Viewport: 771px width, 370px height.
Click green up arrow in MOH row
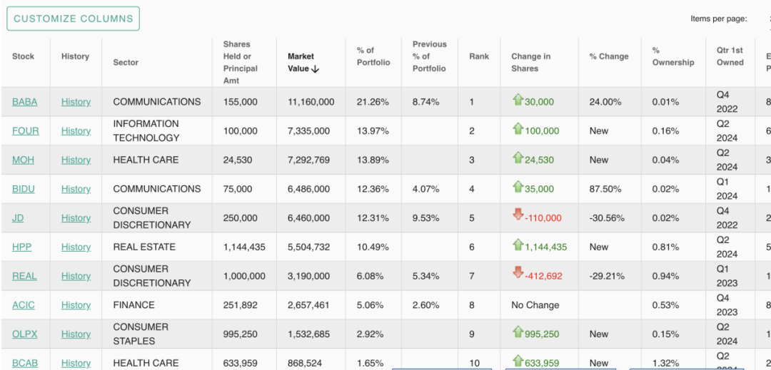pyautogui.click(x=518, y=158)
